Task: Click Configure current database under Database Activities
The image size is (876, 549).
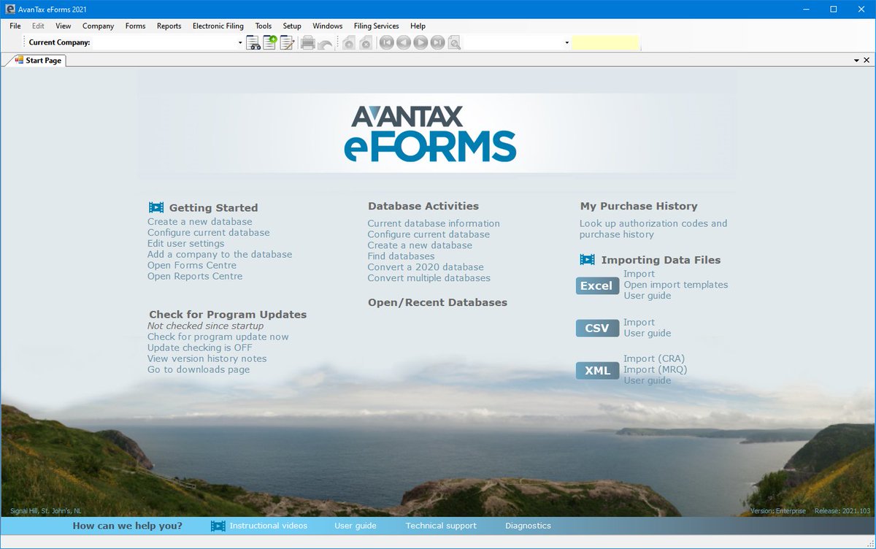Action: pyautogui.click(x=429, y=234)
